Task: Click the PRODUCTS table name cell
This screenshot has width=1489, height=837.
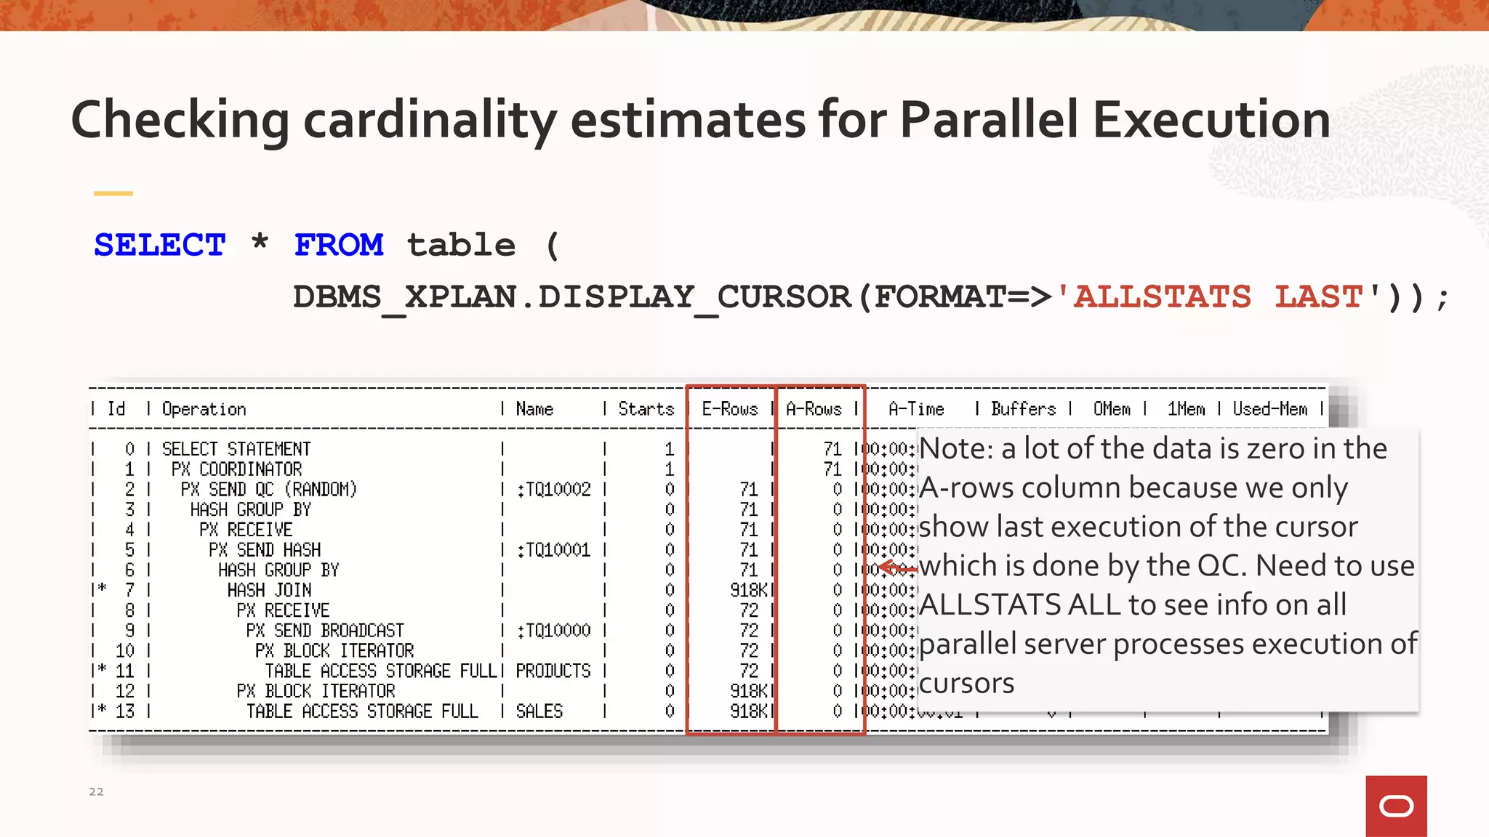Action: [553, 671]
